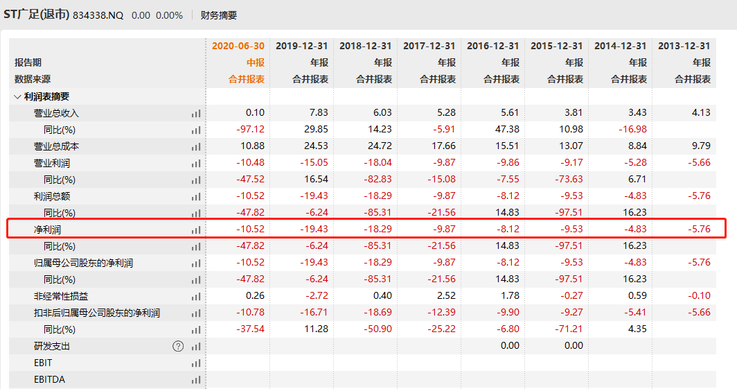The height and width of the screenshot is (389, 737).
Task: Click the help question mark next to 研发支出
Action: point(178,346)
